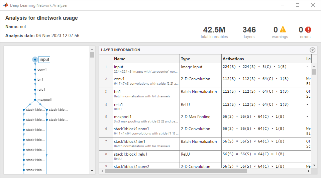Maximize the Deep Learning Network Analyzer window

coord(298,5)
